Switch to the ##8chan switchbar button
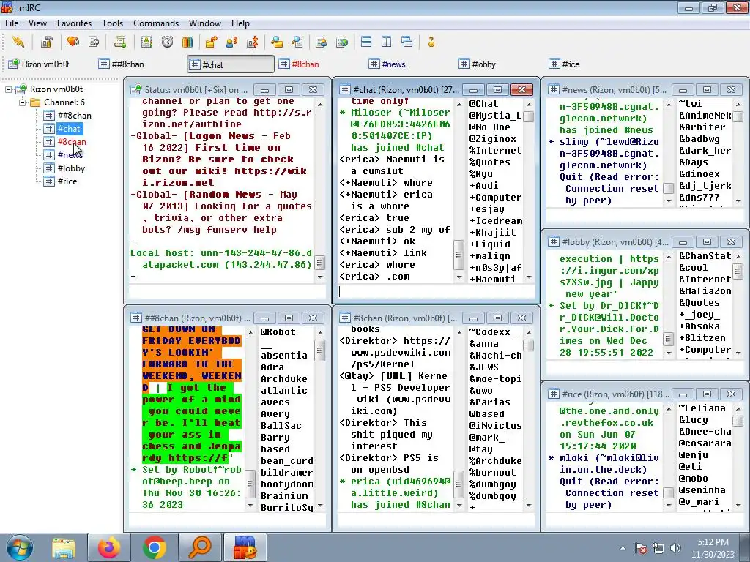This screenshot has height=562, width=750. [140, 64]
